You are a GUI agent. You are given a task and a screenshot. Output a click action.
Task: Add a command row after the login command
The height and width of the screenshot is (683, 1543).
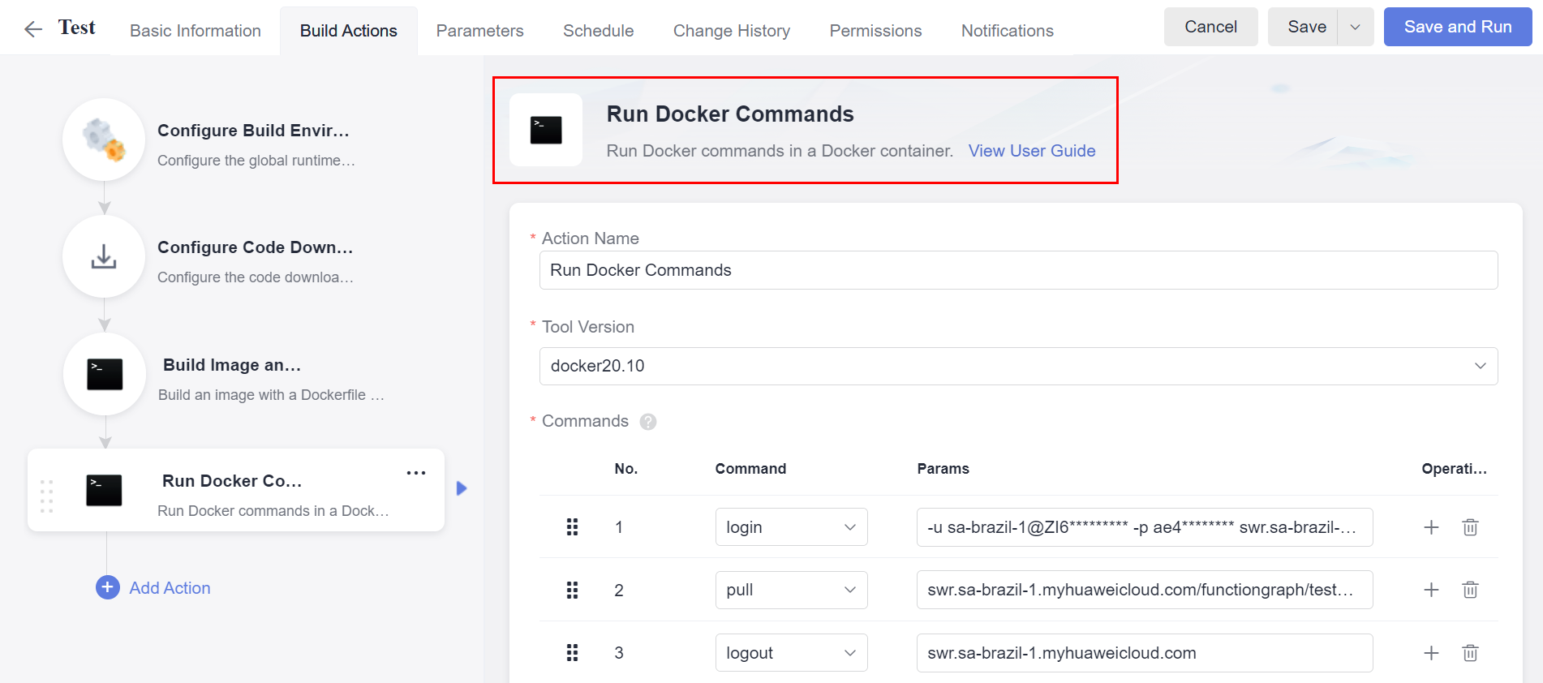1431,527
